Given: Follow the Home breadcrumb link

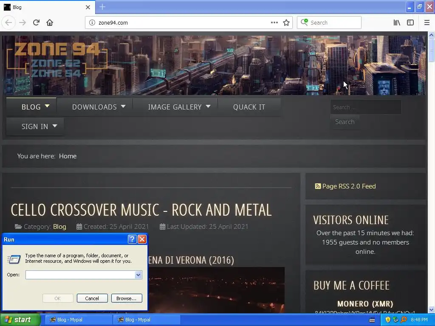Looking at the screenshot, I should coord(68,156).
